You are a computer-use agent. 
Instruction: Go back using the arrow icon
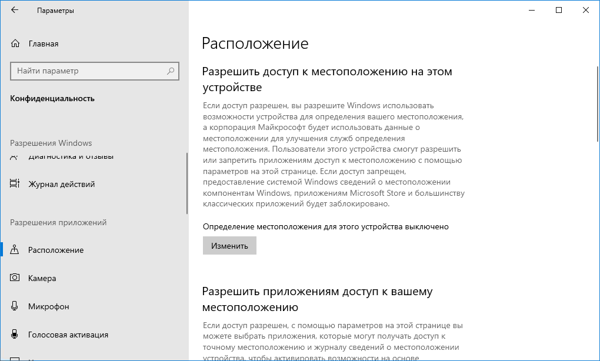(x=15, y=11)
